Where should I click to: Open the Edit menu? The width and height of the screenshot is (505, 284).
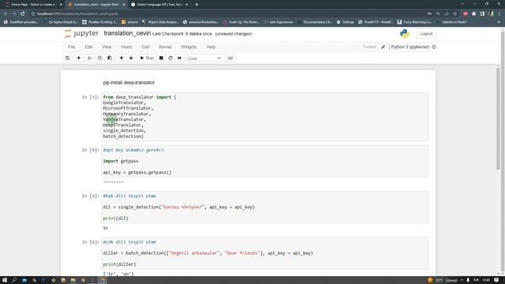[x=88, y=47]
